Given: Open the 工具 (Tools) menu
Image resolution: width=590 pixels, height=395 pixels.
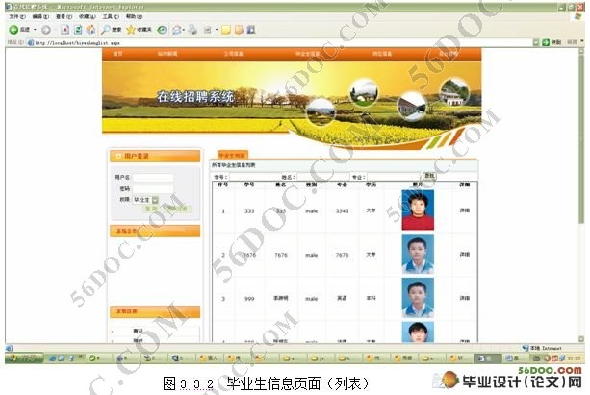Looking at the screenshot, I should [110, 16].
